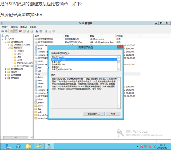Expand the _msdcs.feel.com zone node
Screen dimensions: 171x150
9,45
